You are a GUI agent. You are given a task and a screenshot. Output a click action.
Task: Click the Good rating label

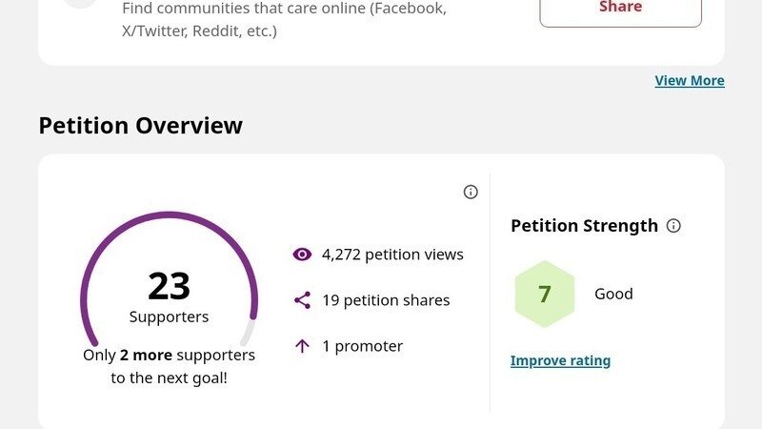coord(613,294)
